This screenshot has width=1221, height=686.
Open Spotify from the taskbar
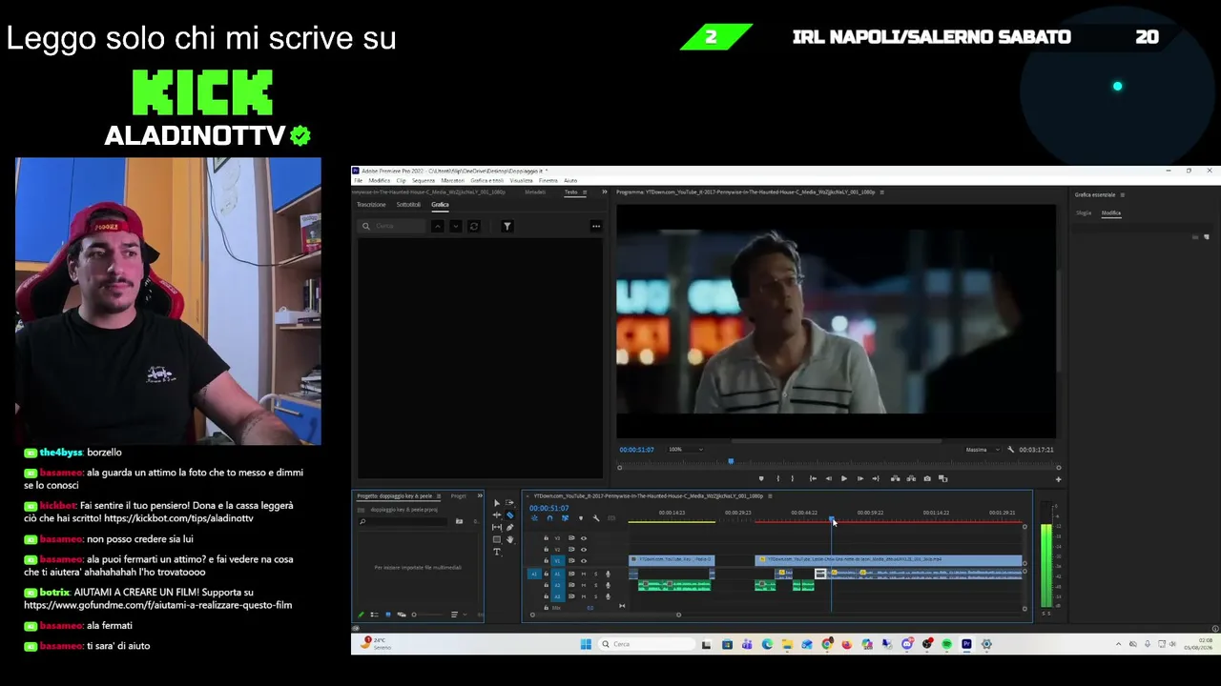pos(946,644)
